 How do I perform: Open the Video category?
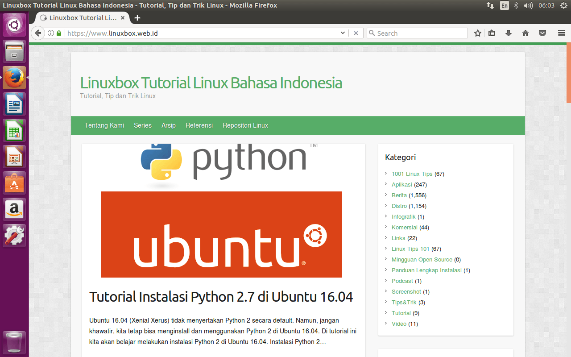coord(399,324)
